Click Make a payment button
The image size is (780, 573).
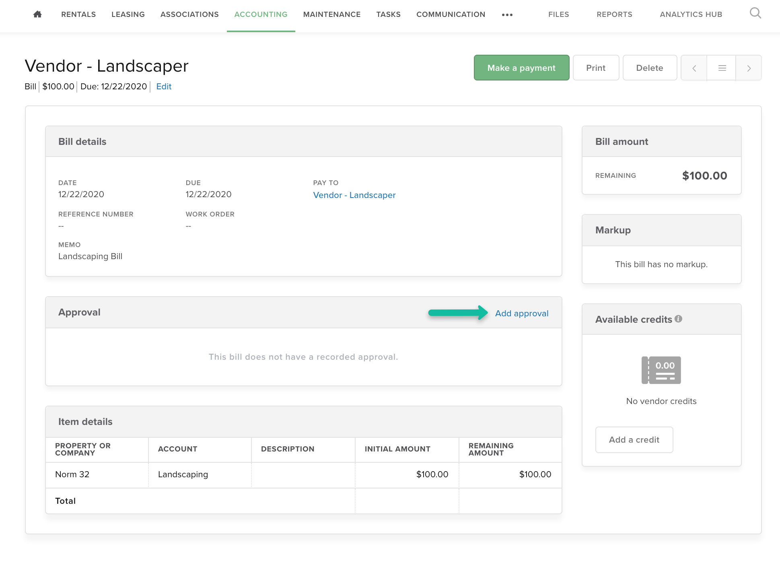pyautogui.click(x=521, y=68)
